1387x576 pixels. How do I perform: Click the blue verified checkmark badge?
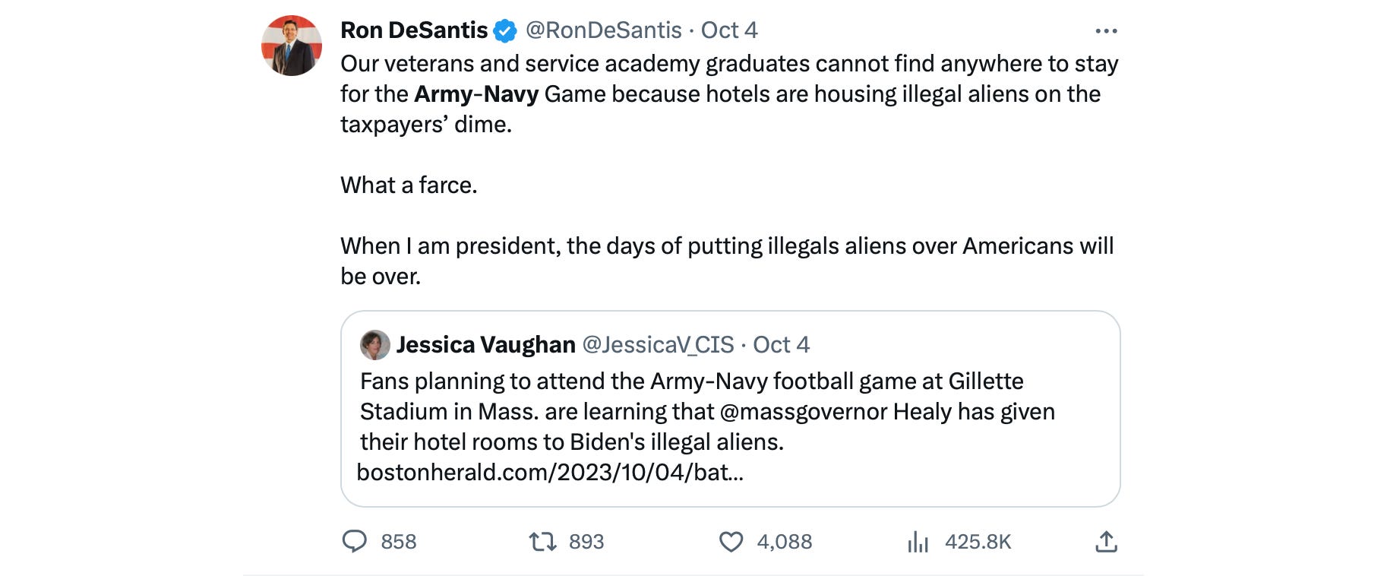pyautogui.click(x=505, y=31)
